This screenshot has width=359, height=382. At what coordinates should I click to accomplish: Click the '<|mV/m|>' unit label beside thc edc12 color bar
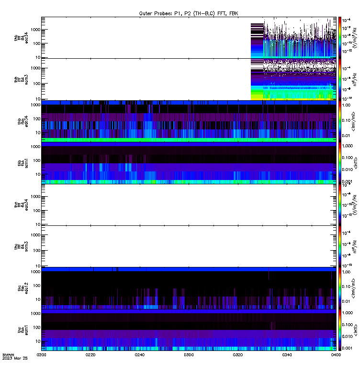click(354, 288)
